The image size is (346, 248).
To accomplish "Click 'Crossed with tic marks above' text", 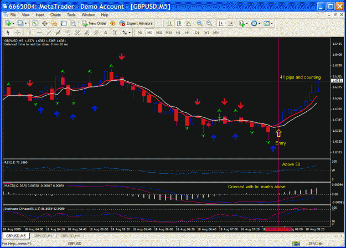I will click(x=257, y=187).
